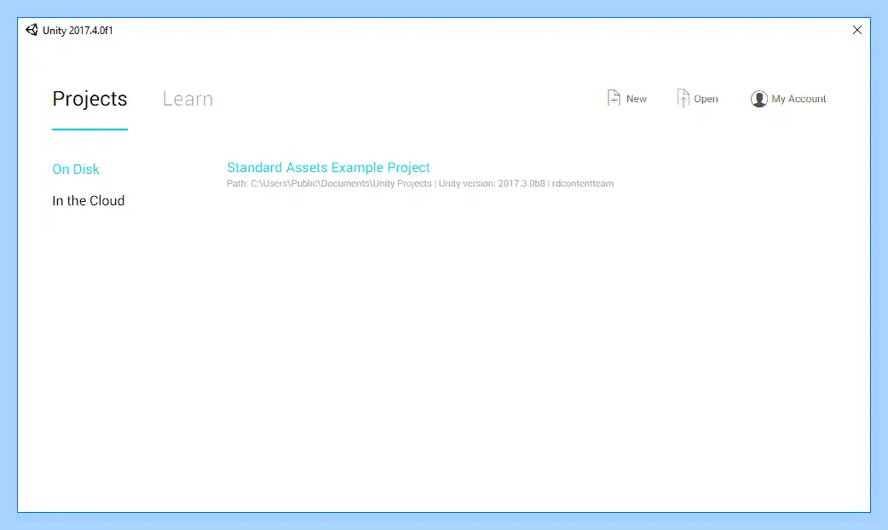Viewport: 888px width, 530px height.
Task: Click the Open label text
Action: tap(706, 99)
